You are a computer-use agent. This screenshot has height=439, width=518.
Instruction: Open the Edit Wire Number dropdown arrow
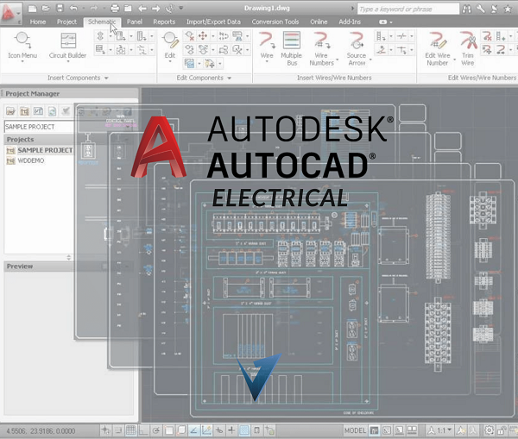click(x=455, y=60)
